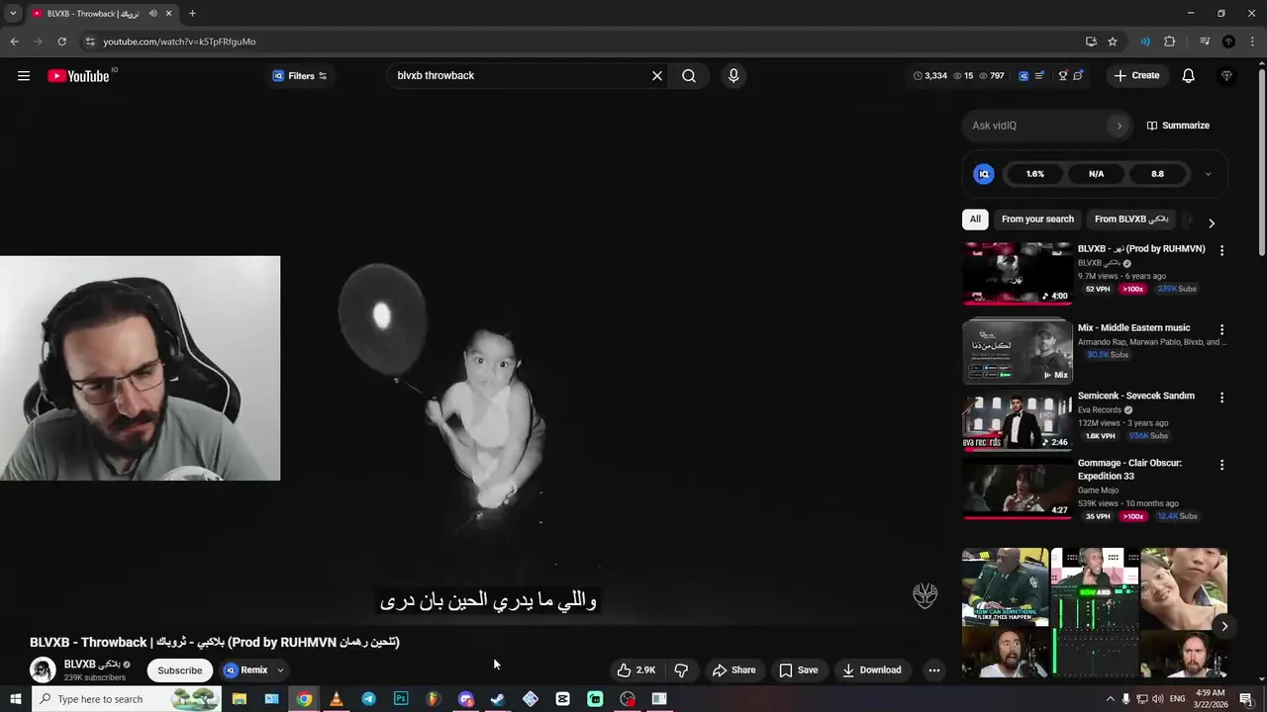Expand the vidIQ score panel chevron
The width and height of the screenshot is (1267, 712).
tap(1208, 174)
